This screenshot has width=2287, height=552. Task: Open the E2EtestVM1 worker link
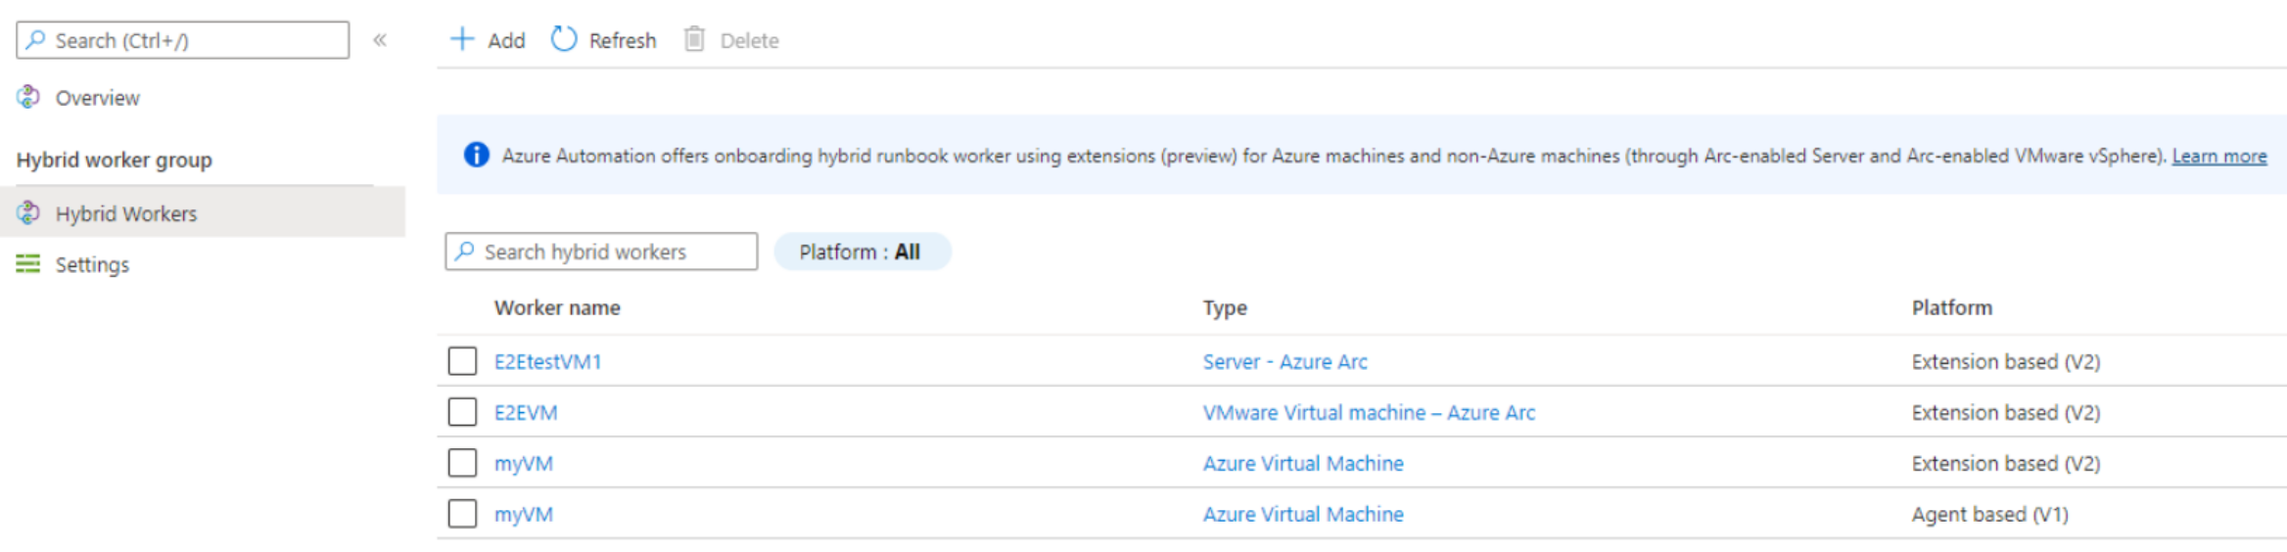pyautogui.click(x=547, y=362)
